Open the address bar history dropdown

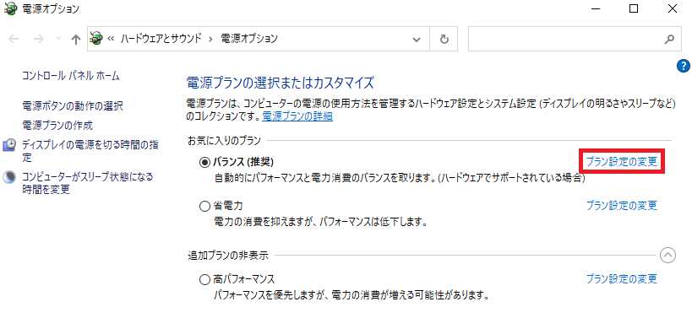click(417, 39)
